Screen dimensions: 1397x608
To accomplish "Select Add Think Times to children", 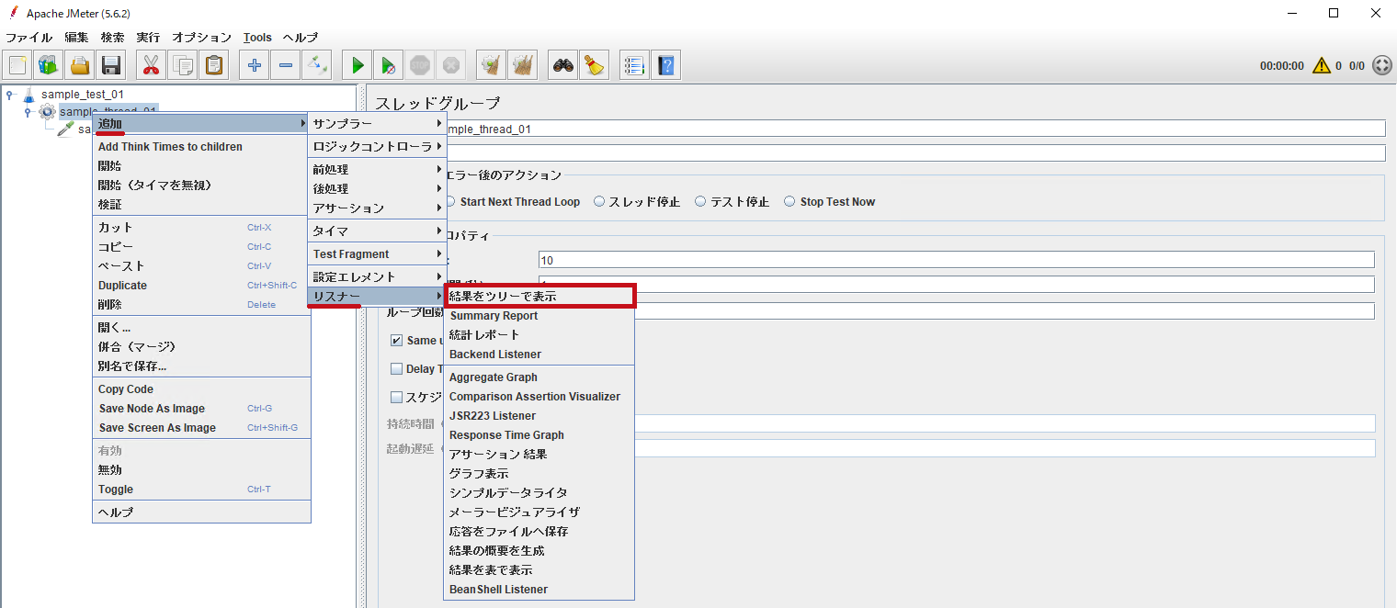I will click(201, 146).
